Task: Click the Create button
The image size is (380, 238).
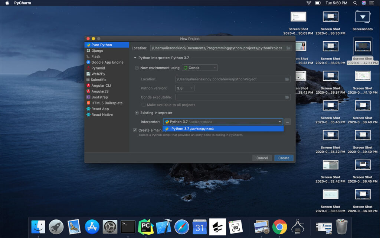Action: [x=284, y=158]
